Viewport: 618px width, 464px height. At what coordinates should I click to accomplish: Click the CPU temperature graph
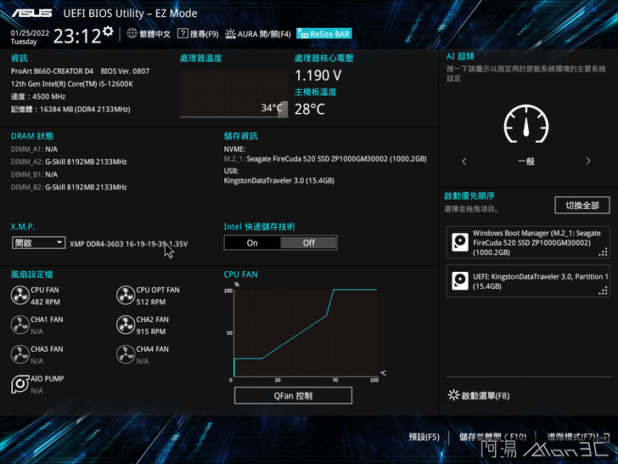pyautogui.click(x=234, y=93)
